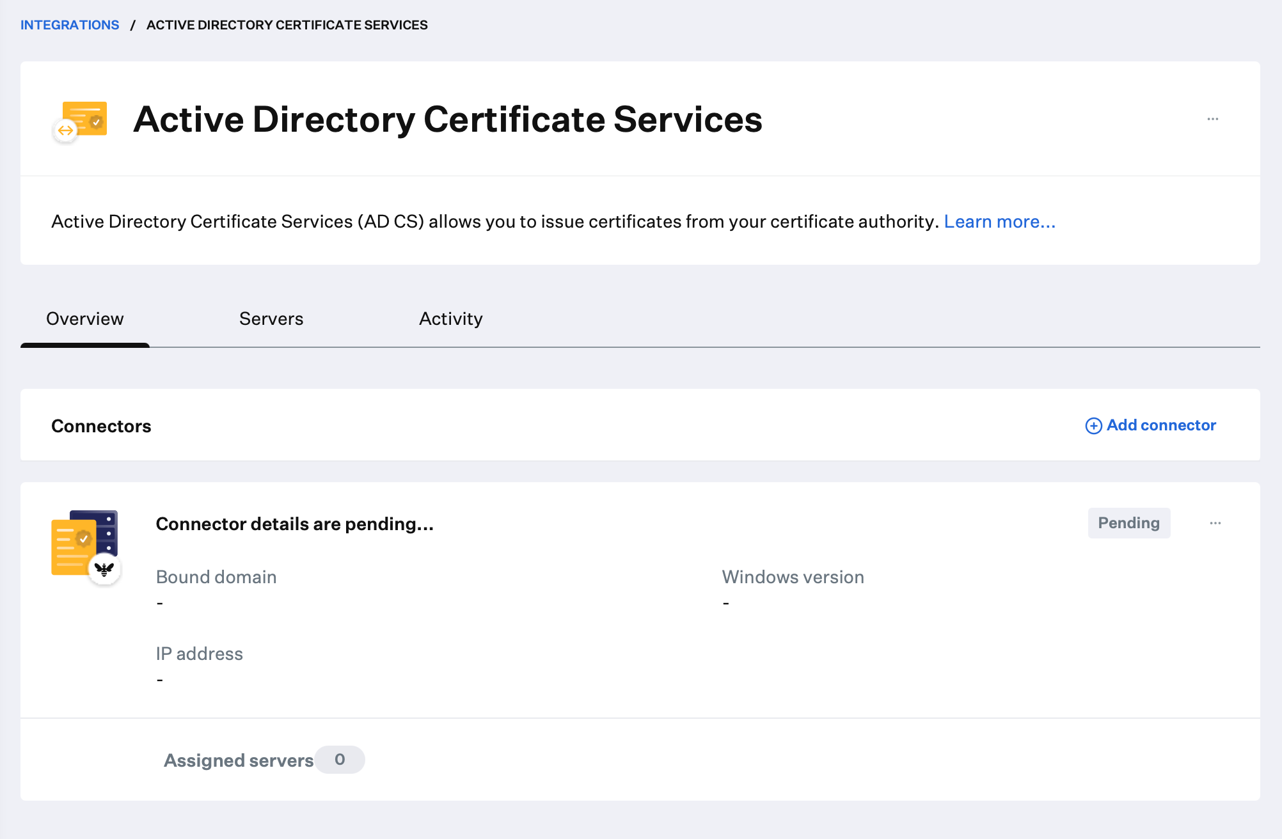The height and width of the screenshot is (839, 1282).
Task: Click the Active Directory Certificate Services breadcrumb text
Action: (x=287, y=25)
